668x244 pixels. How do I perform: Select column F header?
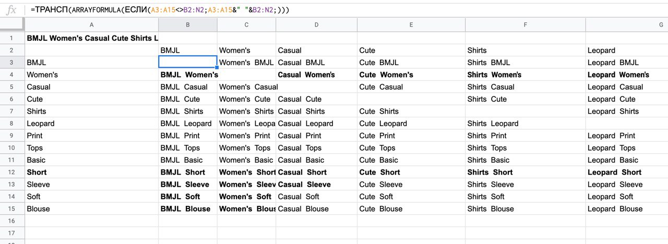pyautogui.click(x=526, y=25)
